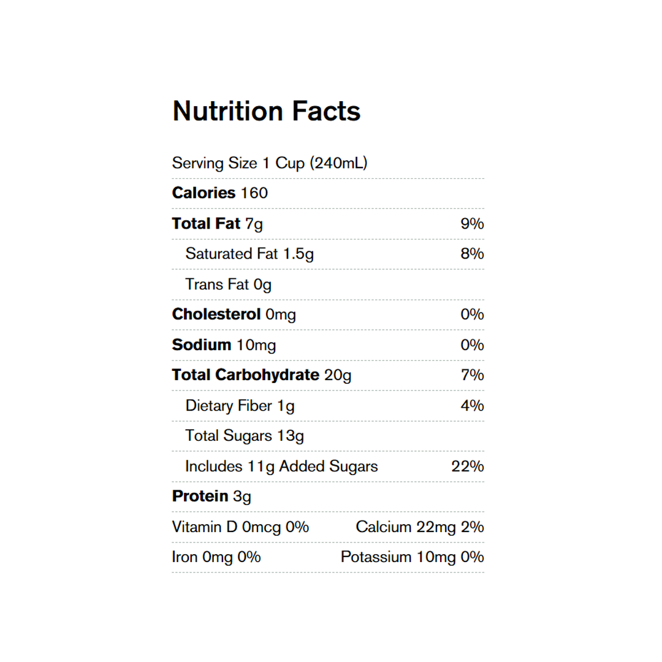The image size is (662, 662).
Task: Click the Sodium 10mg label
Action: click(x=224, y=345)
